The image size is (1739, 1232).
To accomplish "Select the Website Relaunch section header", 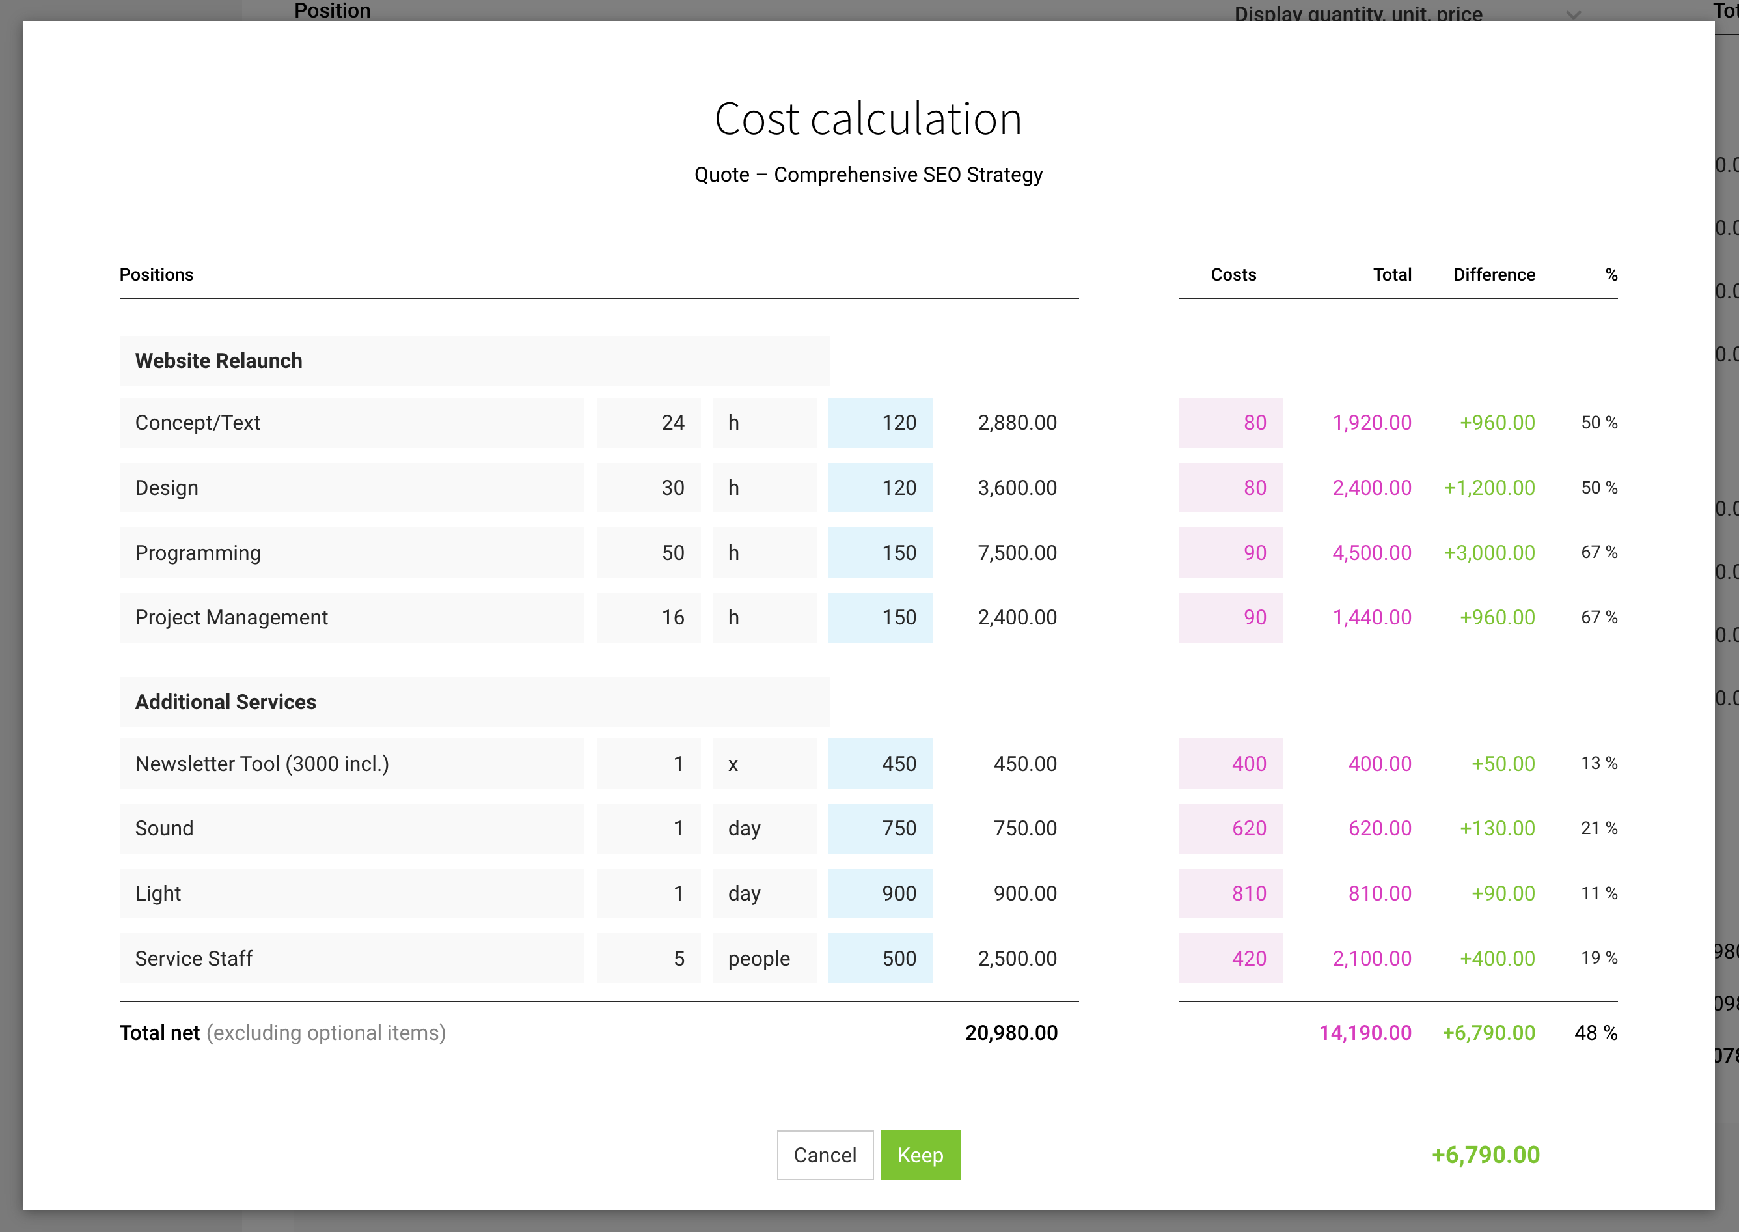I will tap(474, 361).
